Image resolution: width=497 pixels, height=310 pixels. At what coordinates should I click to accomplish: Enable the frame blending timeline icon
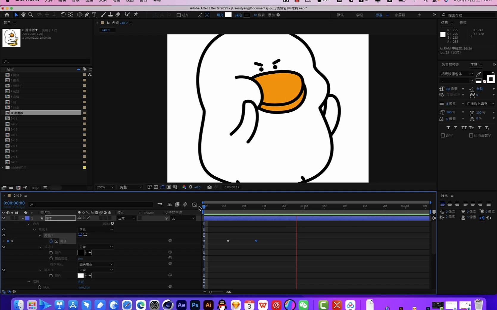point(177,204)
